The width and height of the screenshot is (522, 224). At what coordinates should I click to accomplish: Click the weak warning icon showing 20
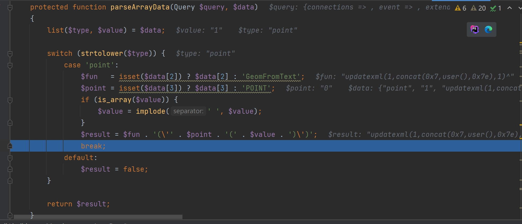pyautogui.click(x=478, y=8)
